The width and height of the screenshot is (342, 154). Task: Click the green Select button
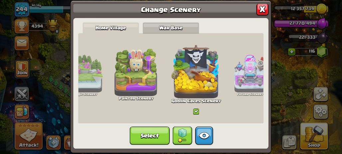click(x=150, y=135)
